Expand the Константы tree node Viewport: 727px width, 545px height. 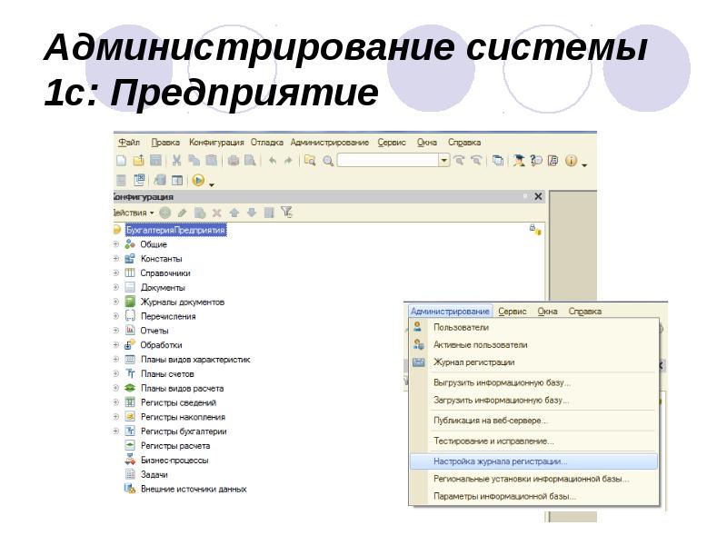tap(116, 259)
